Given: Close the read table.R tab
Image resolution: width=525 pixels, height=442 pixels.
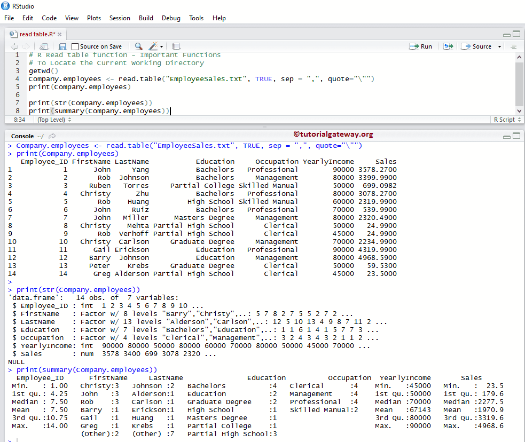Looking at the screenshot, I should 59,34.
